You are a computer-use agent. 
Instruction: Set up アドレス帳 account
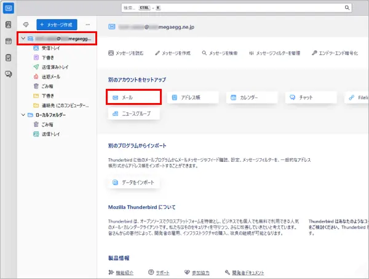click(192, 97)
